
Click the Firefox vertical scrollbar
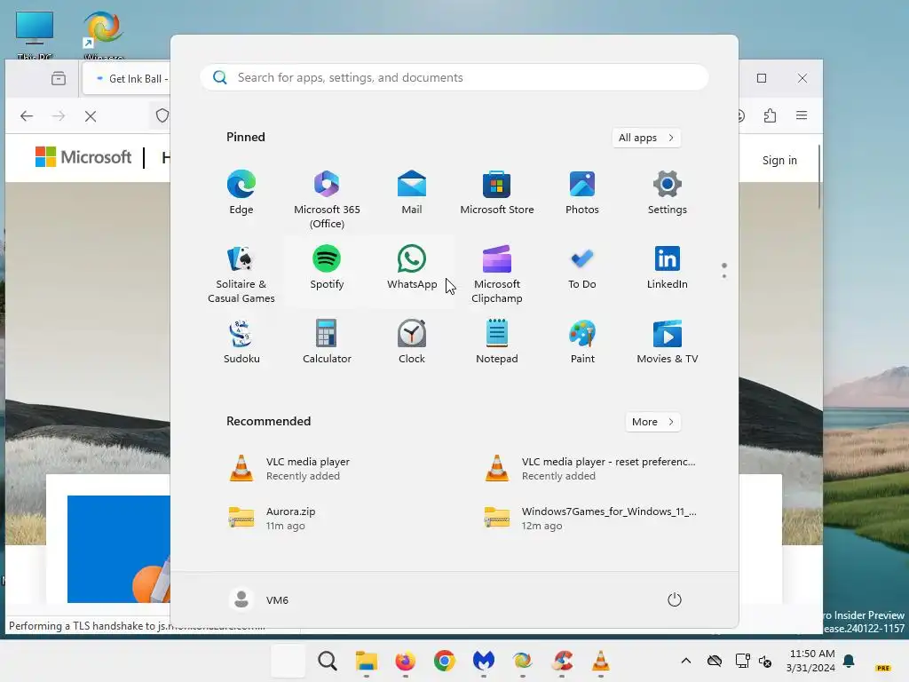[818, 177]
